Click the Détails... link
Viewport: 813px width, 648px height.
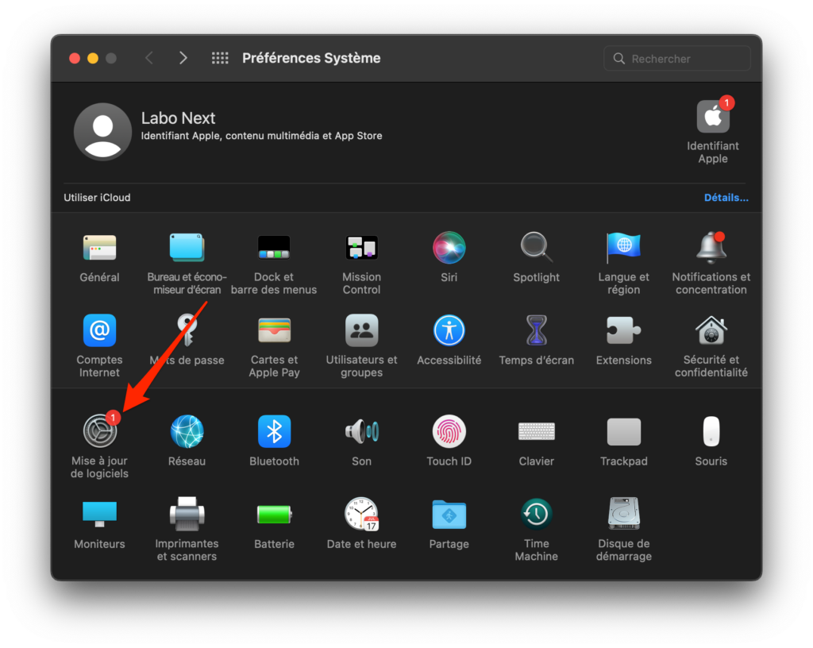[726, 198]
